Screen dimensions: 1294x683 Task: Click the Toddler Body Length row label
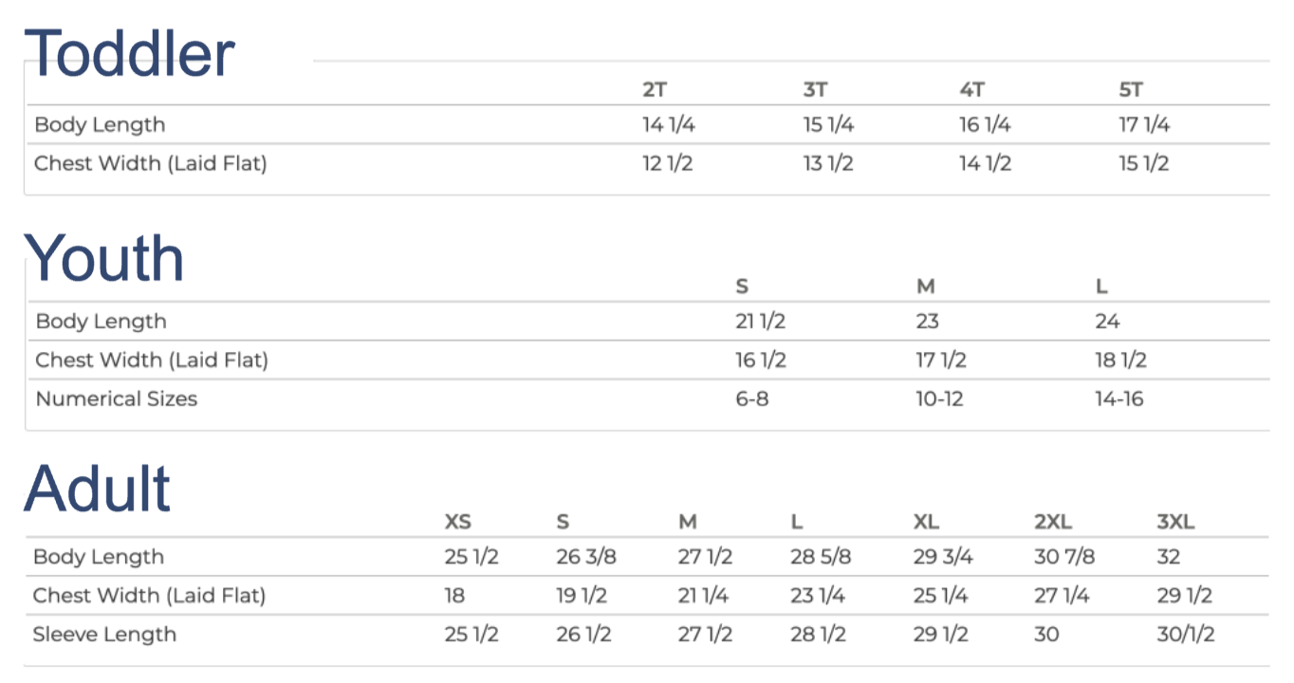100,125
